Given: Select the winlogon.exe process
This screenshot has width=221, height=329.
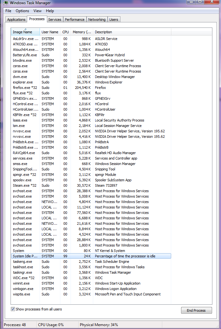Looking at the screenshot, I should pyautogui.click(x=91, y=289).
